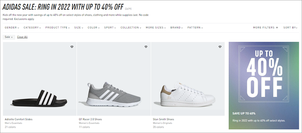
Task: Expand the Pattern filter dropdown
Action: [x=195, y=27]
